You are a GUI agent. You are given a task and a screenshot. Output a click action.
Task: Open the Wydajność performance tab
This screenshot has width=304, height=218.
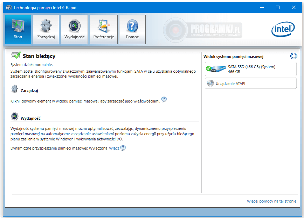click(x=75, y=29)
